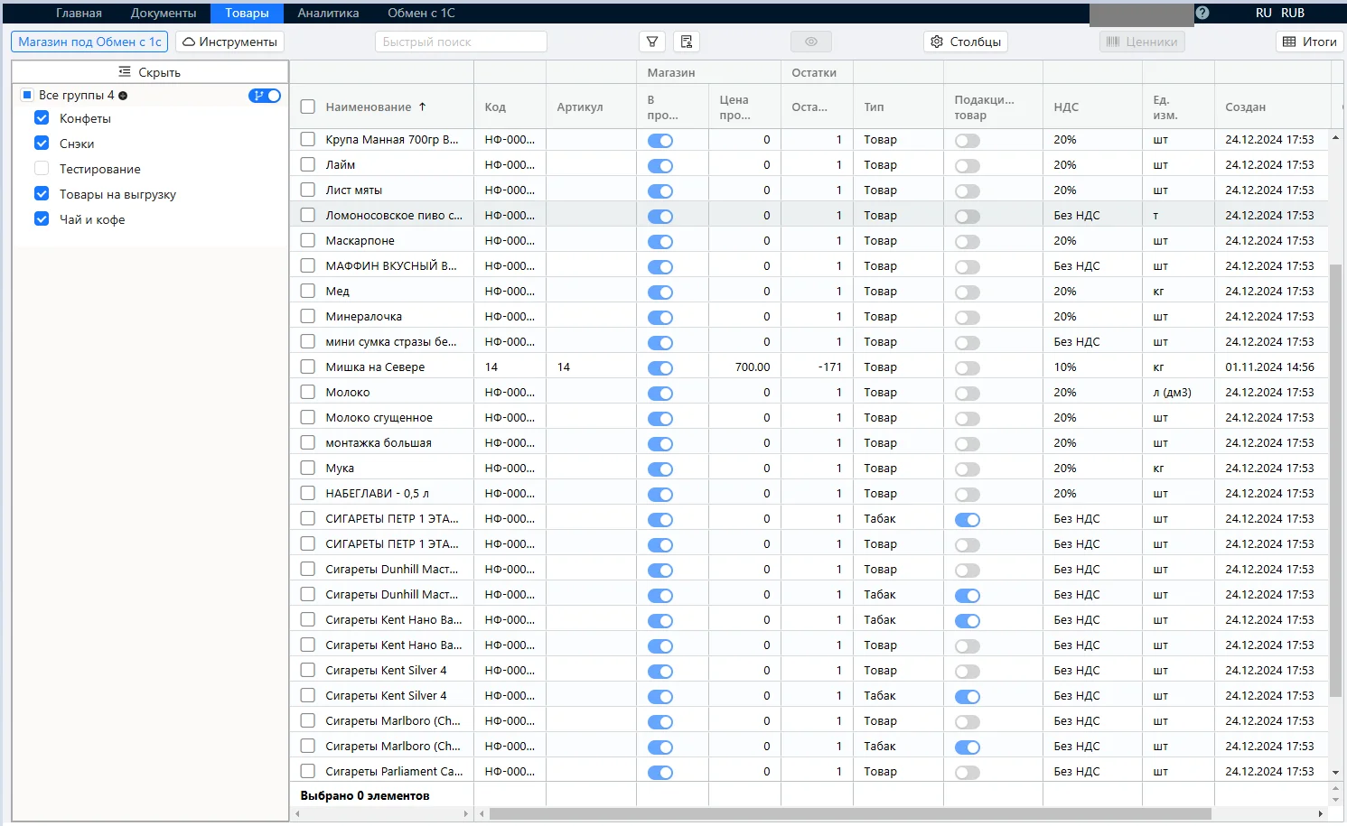
Task: Click the horizontal scrollbar thumb at the bottom
Action: tap(849, 813)
